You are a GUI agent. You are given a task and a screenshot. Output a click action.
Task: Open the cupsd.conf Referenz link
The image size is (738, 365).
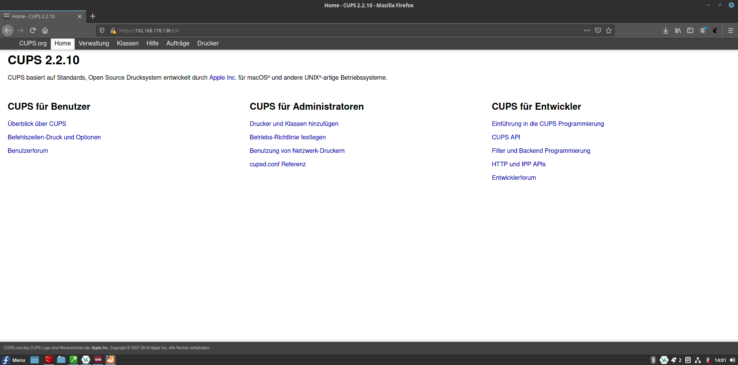[277, 164]
